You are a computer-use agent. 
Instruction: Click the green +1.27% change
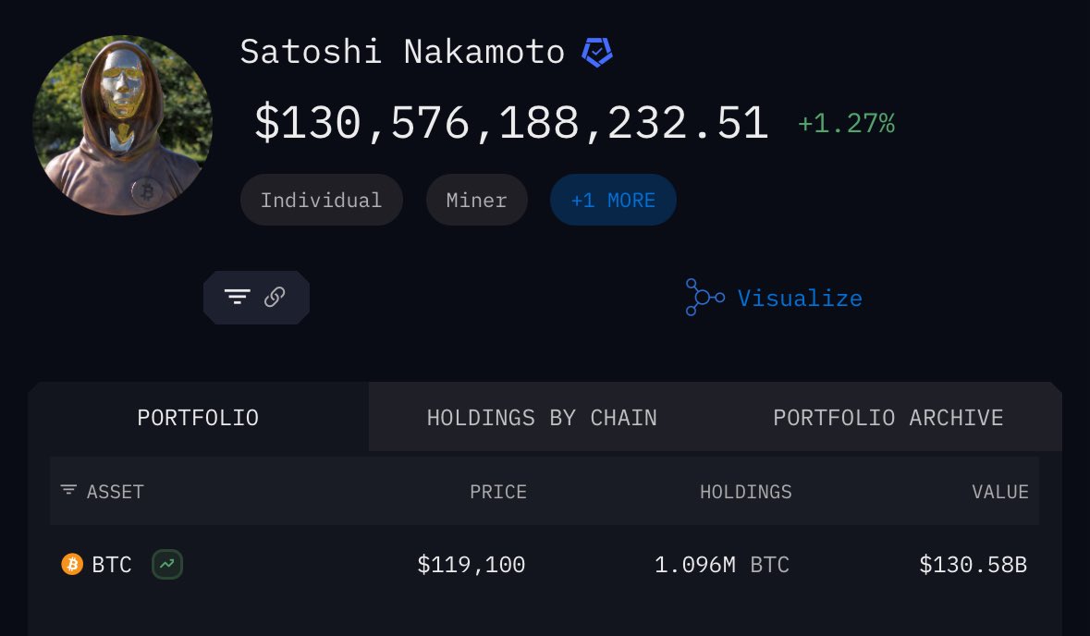point(846,123)
